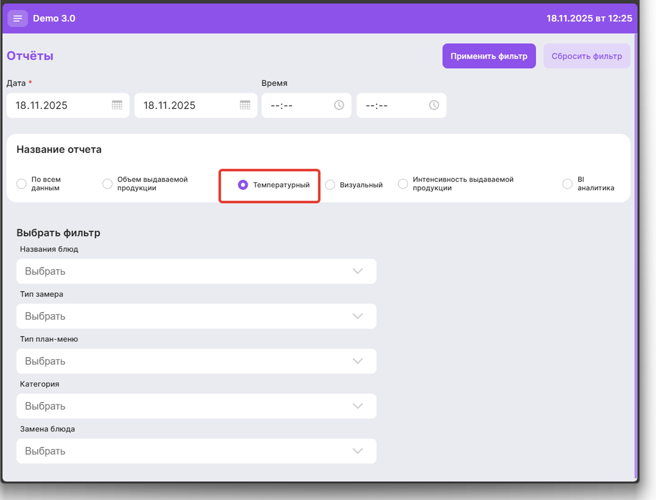This screenshot has height=500, width=656.
Task: Click the "18.11.2025 вт 12:25" header timestamp
Action: coord(589,18)
